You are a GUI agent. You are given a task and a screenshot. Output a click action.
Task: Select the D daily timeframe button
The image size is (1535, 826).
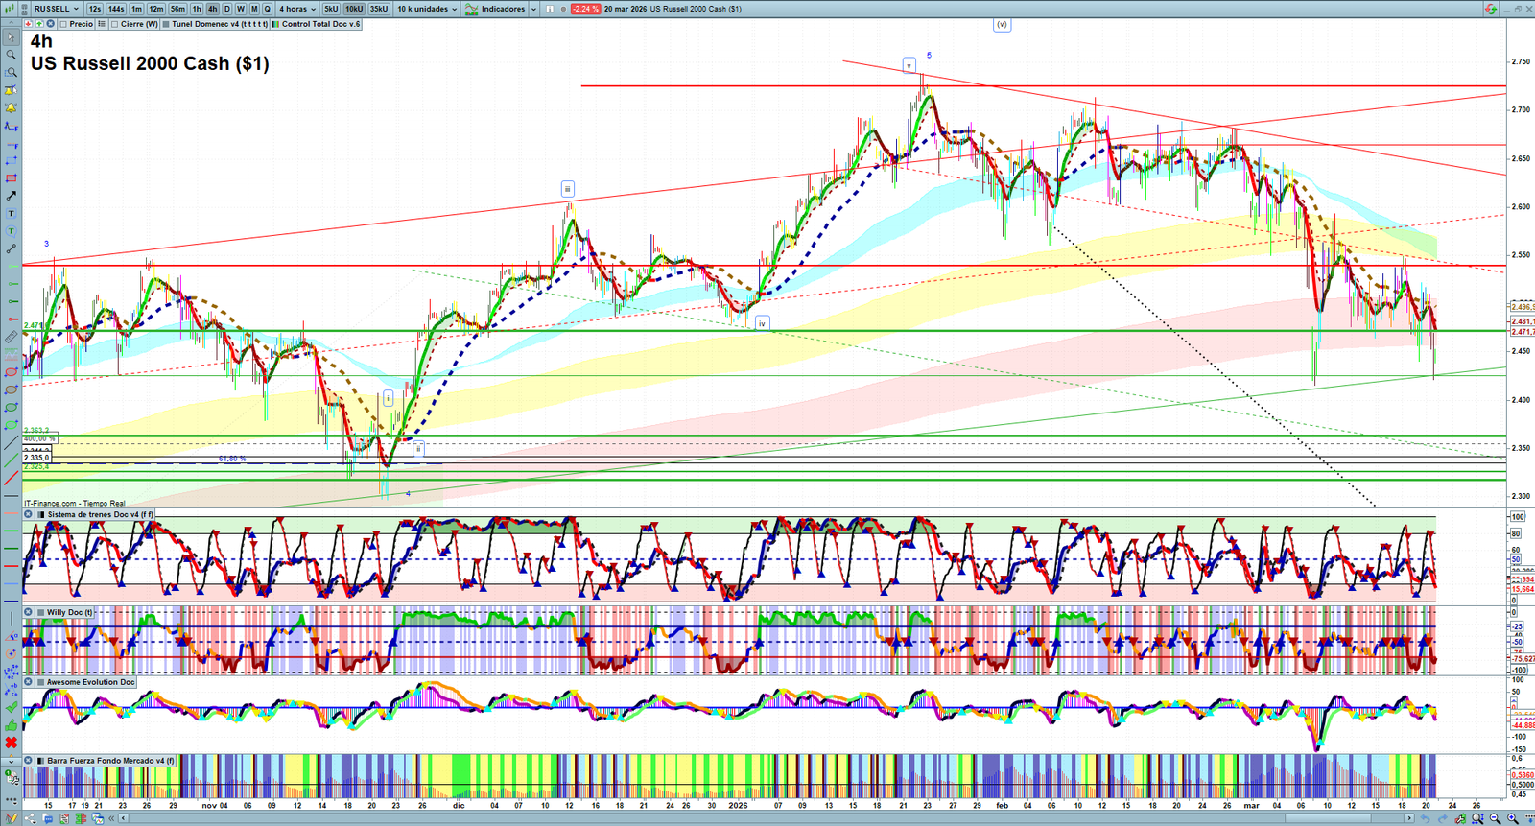tap(227, 9)
